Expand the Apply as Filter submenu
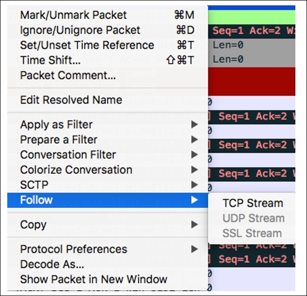This screenshot has width=307, height=296. coord(56,125)
